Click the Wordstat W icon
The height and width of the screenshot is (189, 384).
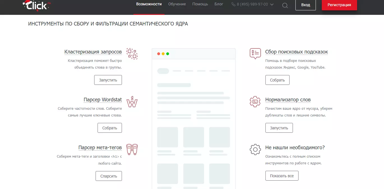[x=132, y=102]
